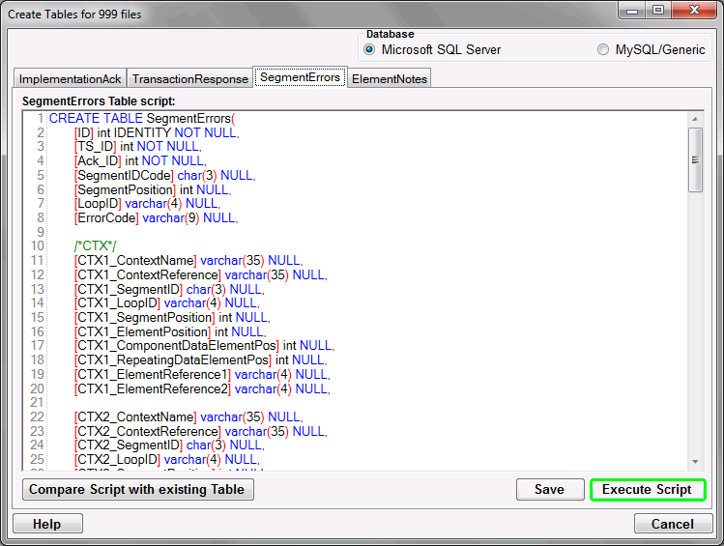Click Compare Script with existing Table

point(138,489)
